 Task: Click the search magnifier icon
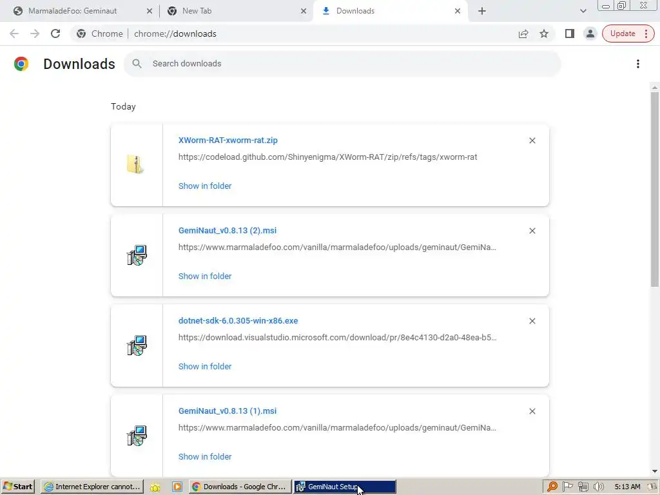click(x=137, y=64)
